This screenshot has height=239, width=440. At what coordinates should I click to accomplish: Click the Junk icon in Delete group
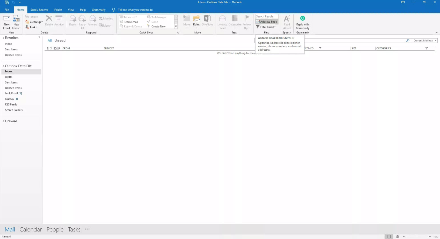click(x=31, y=27)
